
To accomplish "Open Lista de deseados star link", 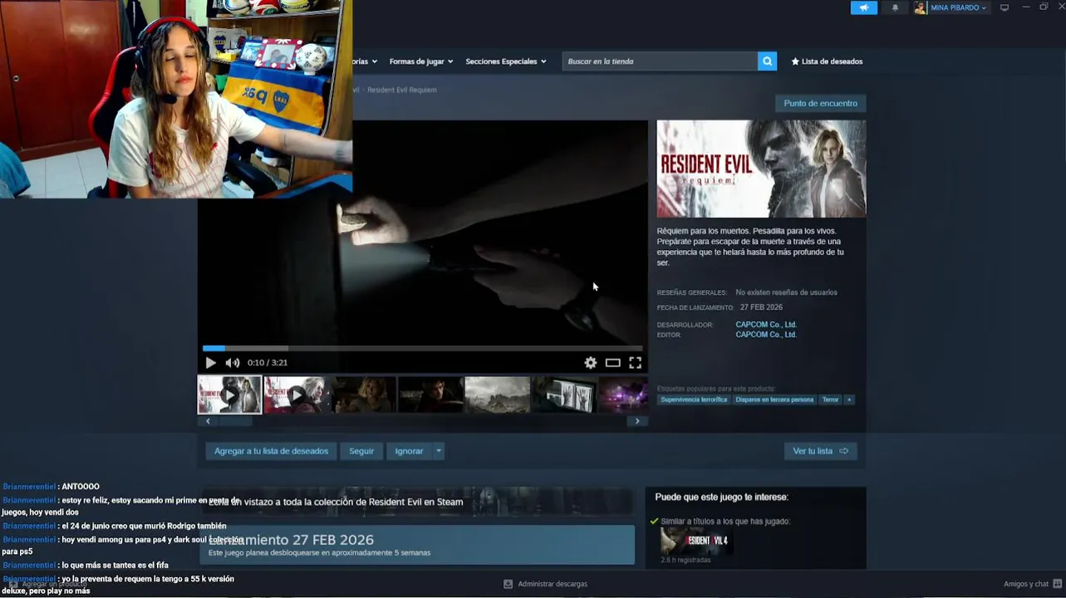I will (x=828, y=61).
